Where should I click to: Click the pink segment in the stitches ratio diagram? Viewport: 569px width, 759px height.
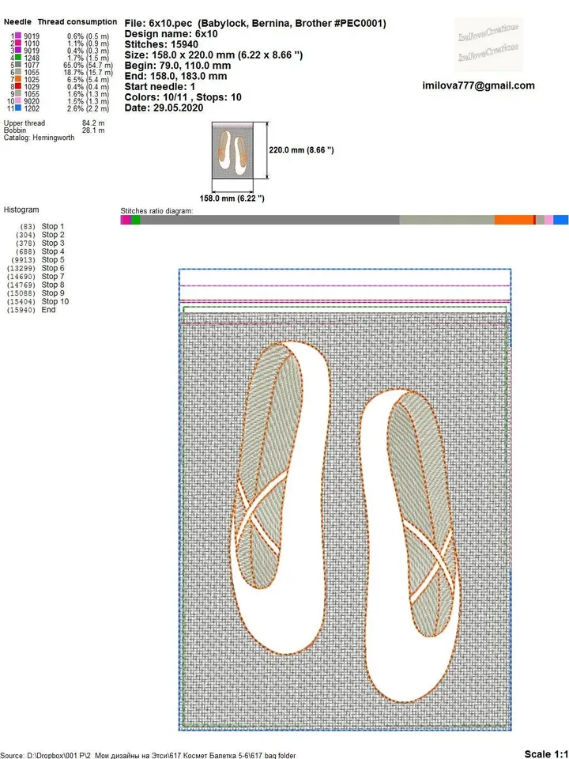[x=548, y=220]
